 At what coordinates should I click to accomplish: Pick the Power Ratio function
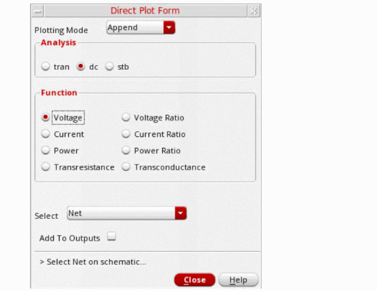[x=126, y=151]
